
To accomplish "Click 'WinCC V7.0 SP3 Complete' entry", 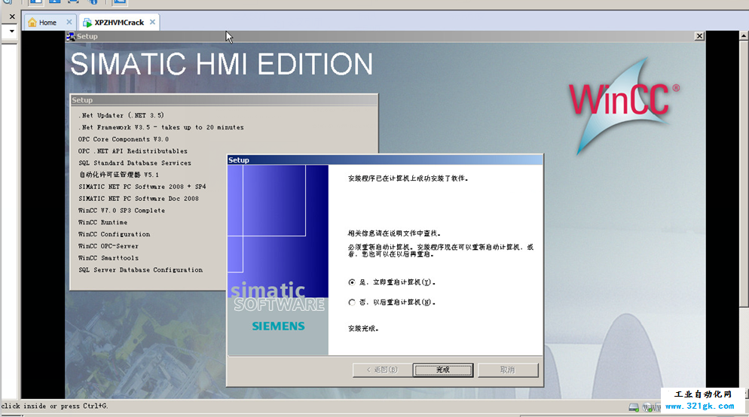I will [122, 211].
